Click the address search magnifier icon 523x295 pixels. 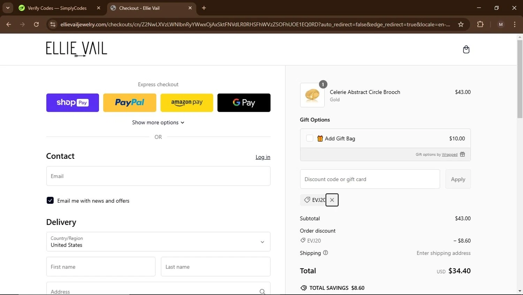pos(262,292)
